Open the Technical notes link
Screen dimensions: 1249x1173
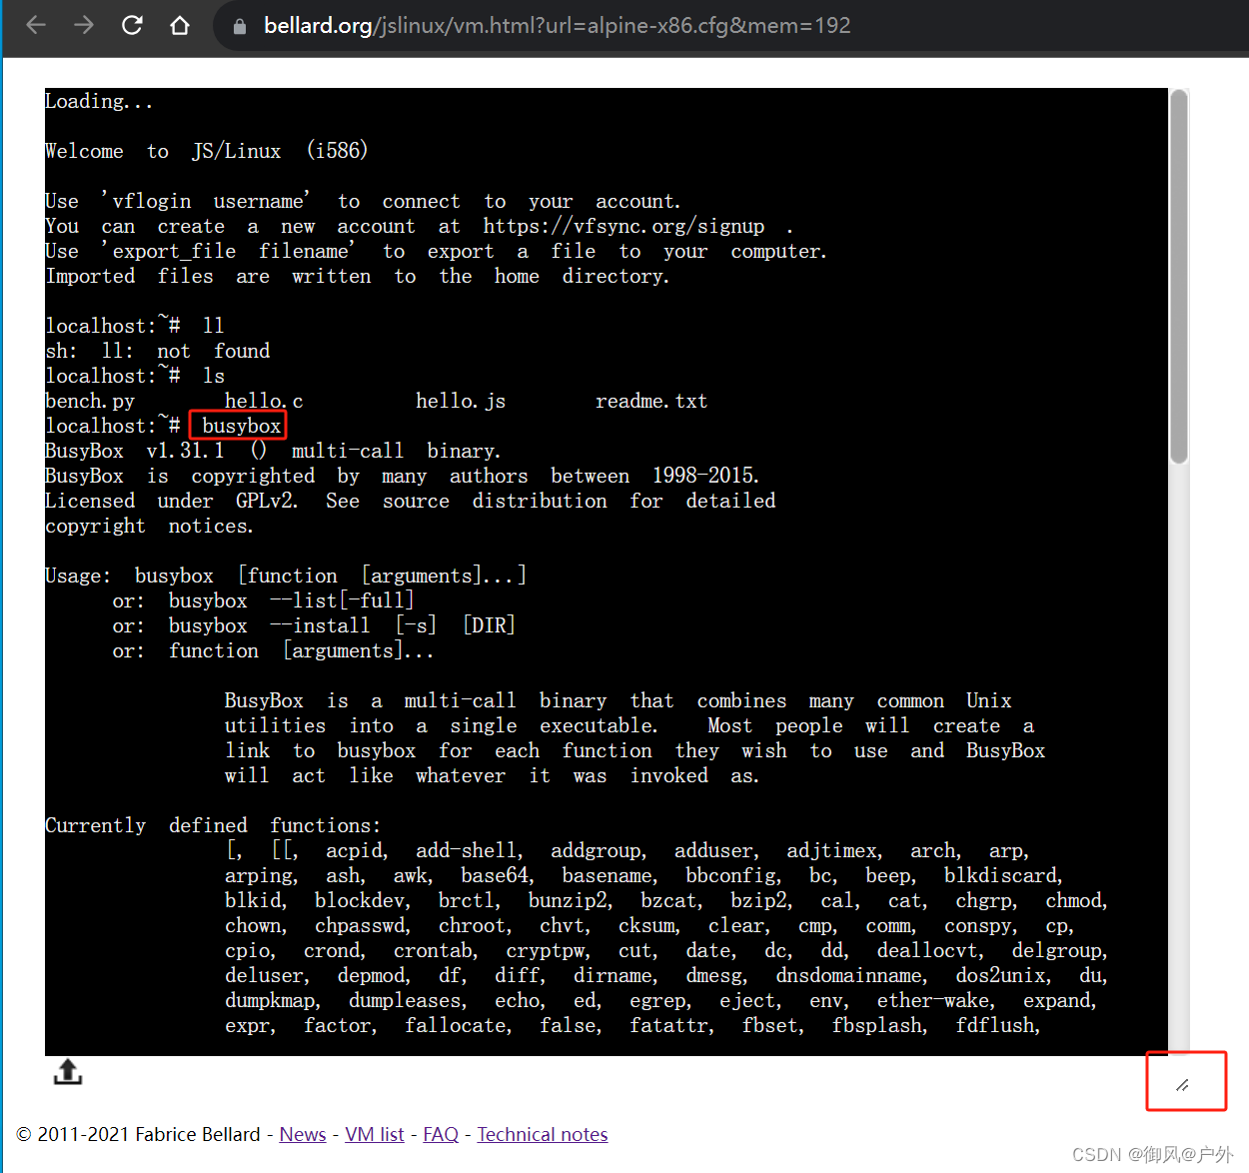(543, 1134)
